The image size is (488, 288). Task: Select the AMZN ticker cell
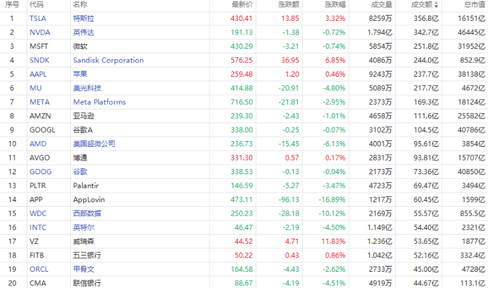tap(40, 116)
